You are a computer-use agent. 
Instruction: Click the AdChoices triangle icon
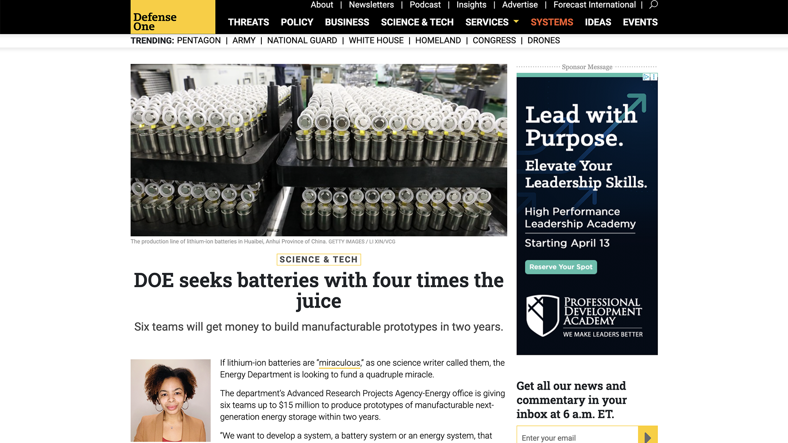point(646,77)
